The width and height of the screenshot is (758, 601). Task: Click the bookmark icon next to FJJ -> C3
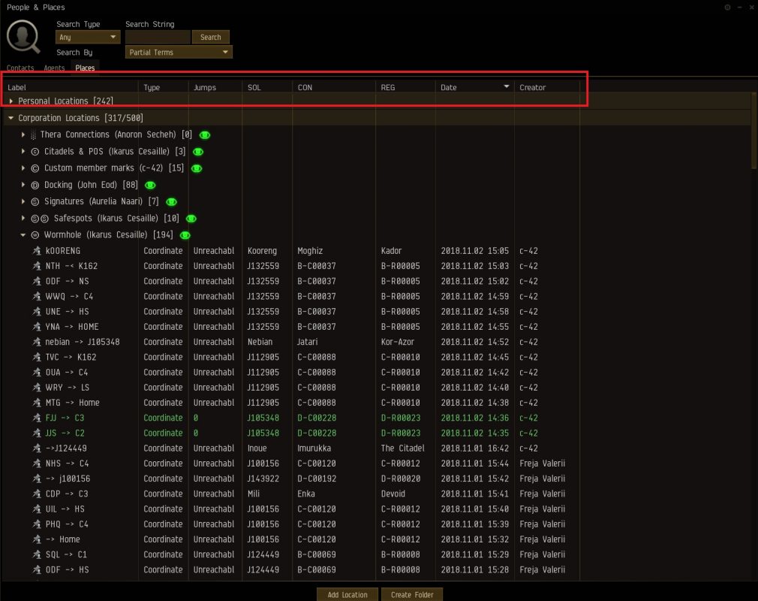click(x=37, y=418)
